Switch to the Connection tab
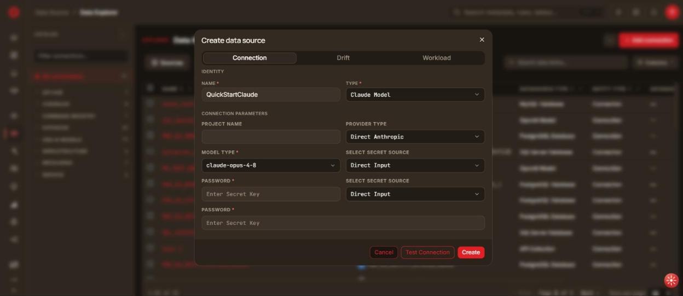The image size is (683, 296). [250, 58]
